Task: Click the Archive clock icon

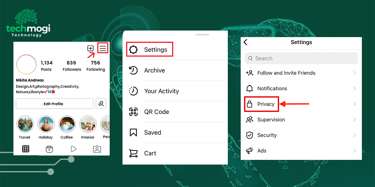Action: [x=133, y=70]
